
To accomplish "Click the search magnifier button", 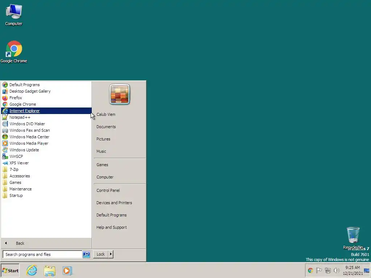I will [x=86, y=254].
